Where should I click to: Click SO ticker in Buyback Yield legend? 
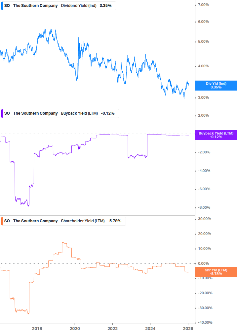click(7, 113)
